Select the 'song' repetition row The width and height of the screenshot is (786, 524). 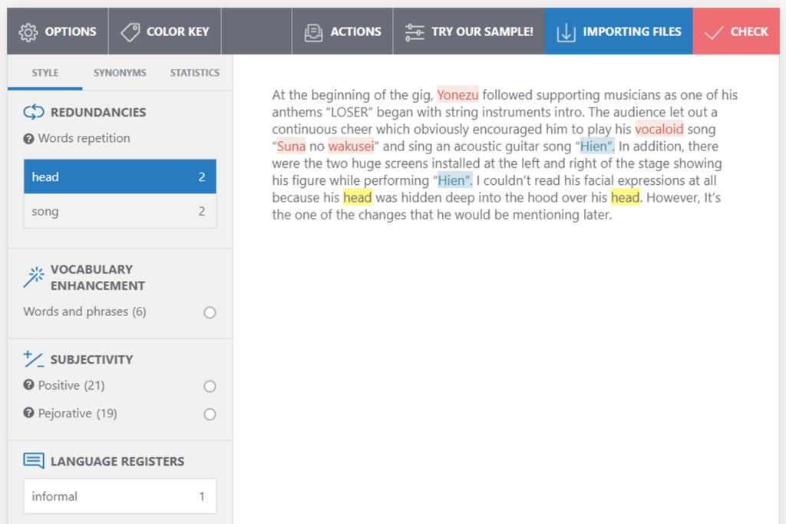pyautogui.click(x=120, y=211)
